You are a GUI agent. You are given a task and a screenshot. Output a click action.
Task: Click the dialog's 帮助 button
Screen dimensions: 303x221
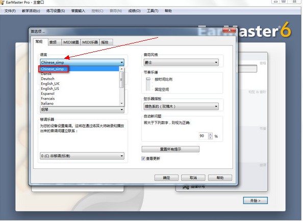click(x=220, y=178)
